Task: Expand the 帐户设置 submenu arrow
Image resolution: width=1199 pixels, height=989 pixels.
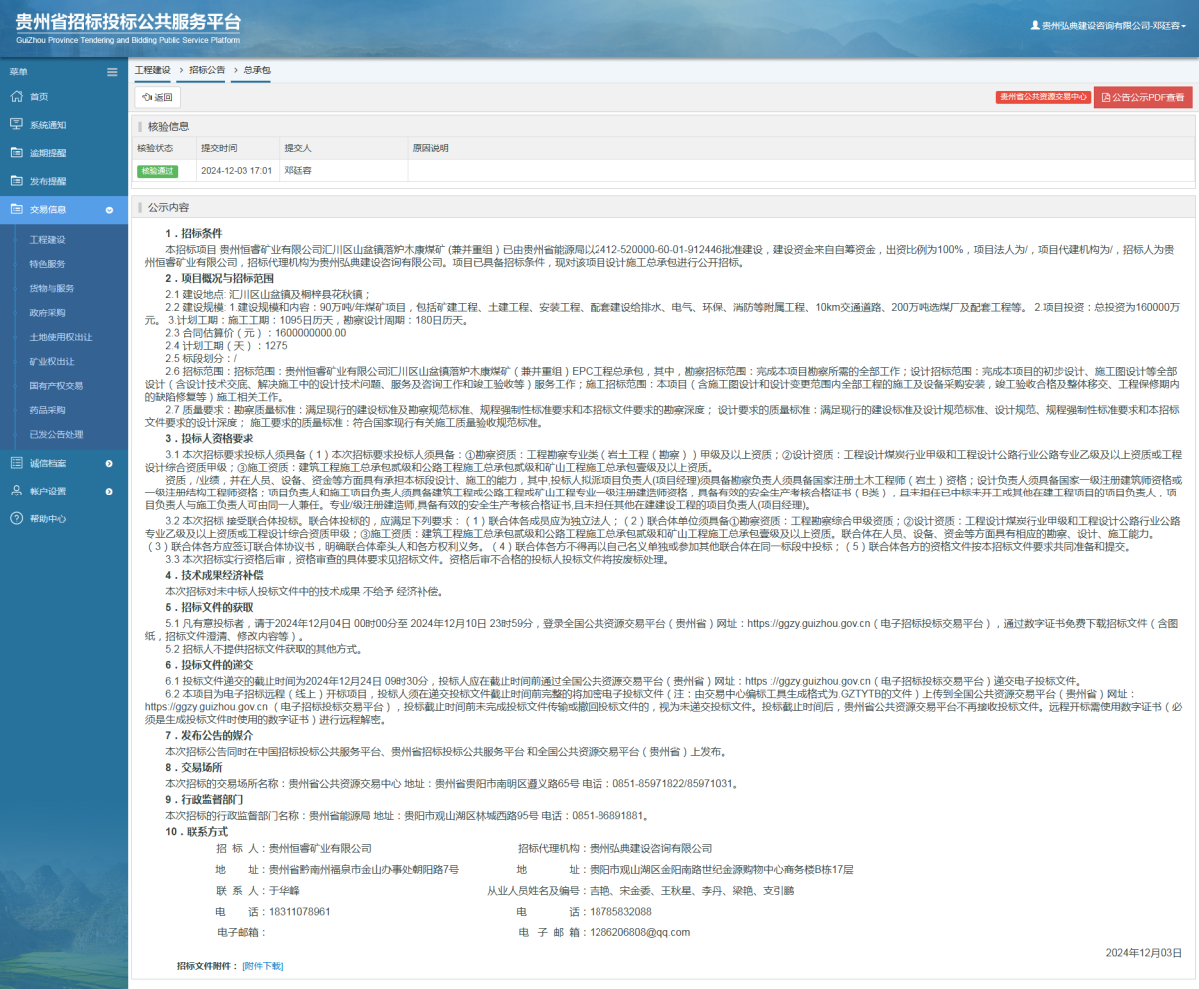Action: click(109, 492)
